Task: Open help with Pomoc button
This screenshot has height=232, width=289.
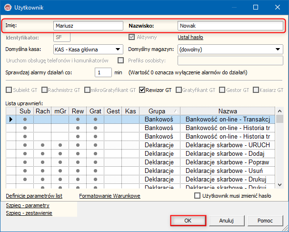Action: click(x=265, y=221)
